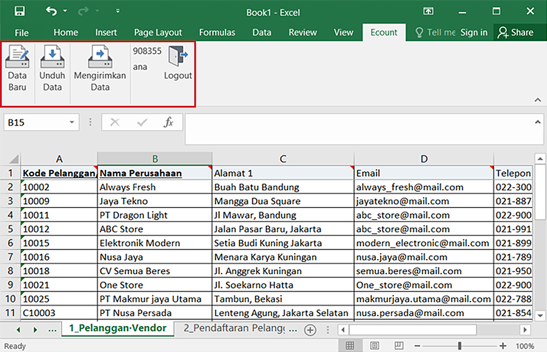Expand the formula bar with chevron
The width and height of the screenshot is (547, 352).
[538, 122]
